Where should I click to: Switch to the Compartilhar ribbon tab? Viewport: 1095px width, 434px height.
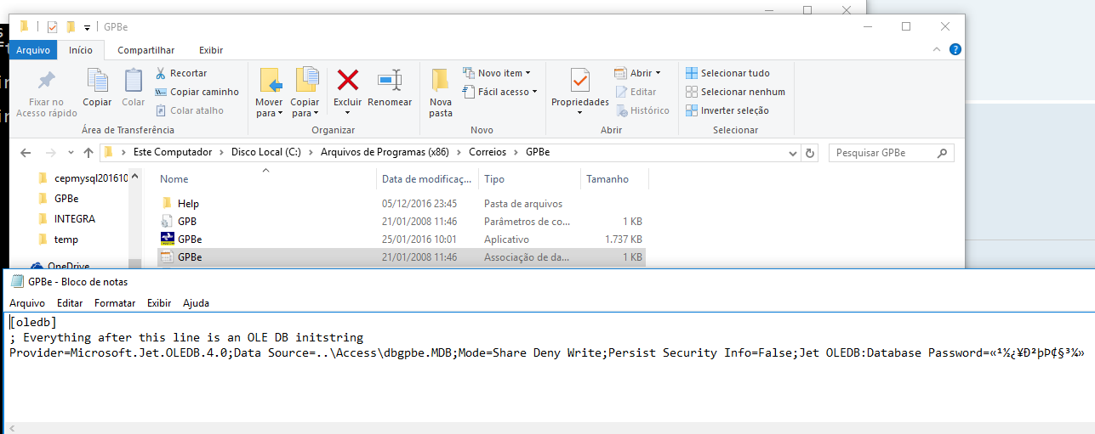(146, 50)
